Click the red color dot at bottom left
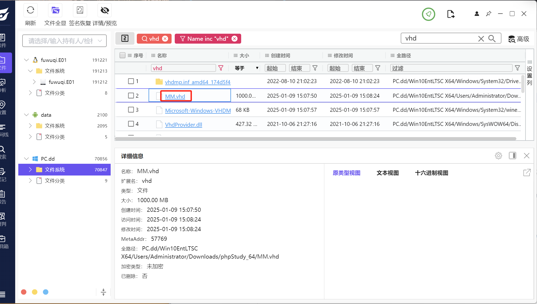Image resolution: width=537 pixels, height=304 pixels. point(24,292)
